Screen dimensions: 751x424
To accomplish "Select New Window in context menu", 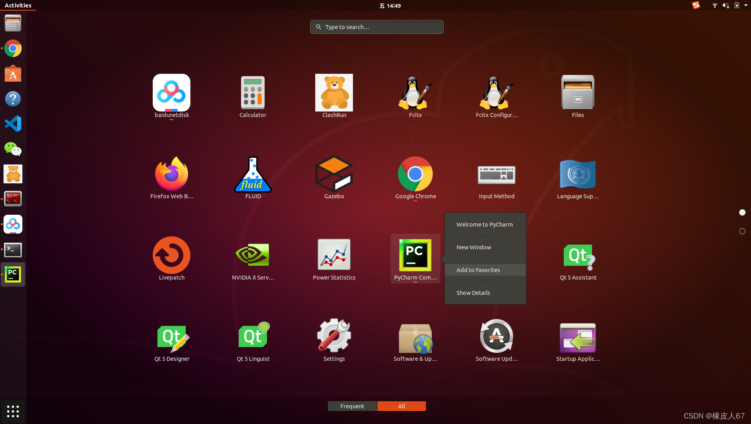I will click(x=485, y=247).
